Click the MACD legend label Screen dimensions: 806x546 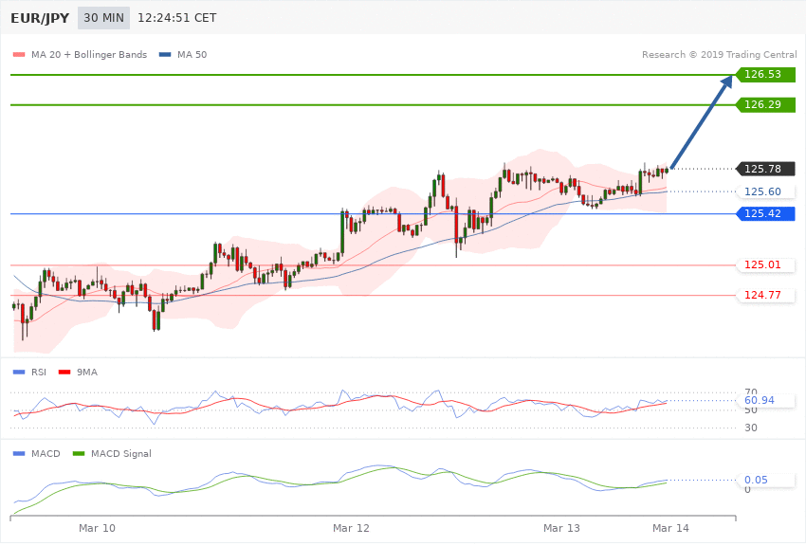46,453
